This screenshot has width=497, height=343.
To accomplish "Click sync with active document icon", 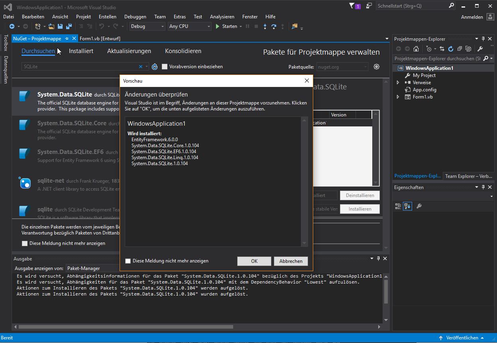I will [442, 49].
